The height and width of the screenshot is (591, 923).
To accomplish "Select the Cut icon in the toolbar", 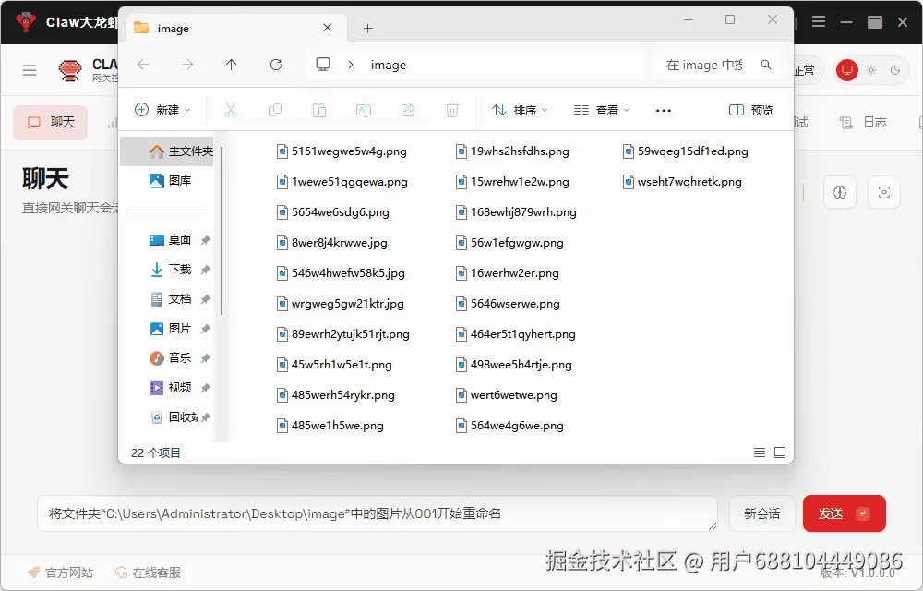I will click(x=231, y=110).
